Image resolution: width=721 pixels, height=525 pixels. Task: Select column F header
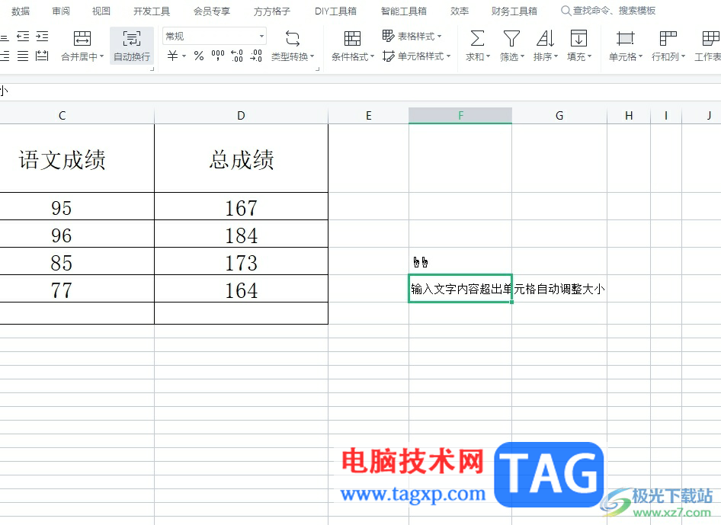(460, 115)
